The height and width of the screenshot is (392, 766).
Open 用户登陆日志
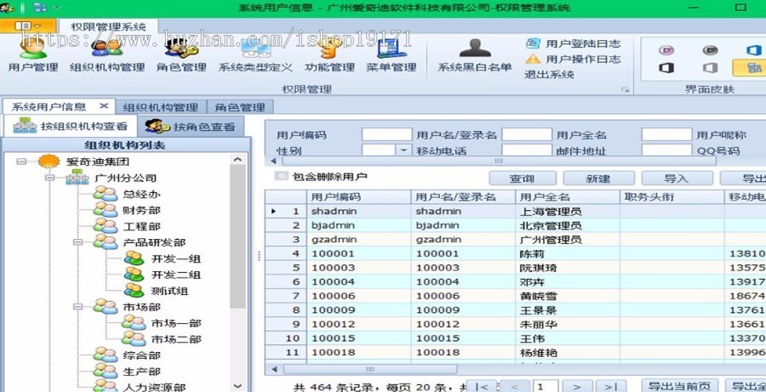click(573, 43)
